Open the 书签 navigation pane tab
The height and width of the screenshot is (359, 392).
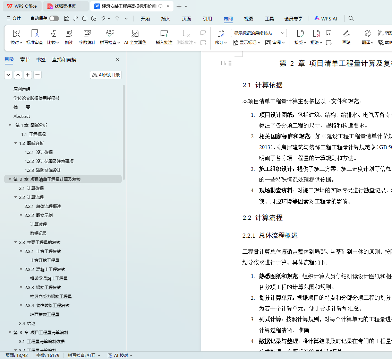[41, 60]
